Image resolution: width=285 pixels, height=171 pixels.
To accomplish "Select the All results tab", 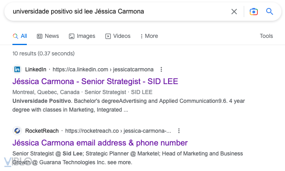I will click(20, 36).
